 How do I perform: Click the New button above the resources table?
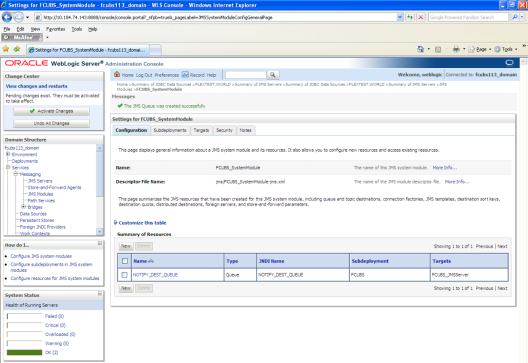click(x=126, y=246)
